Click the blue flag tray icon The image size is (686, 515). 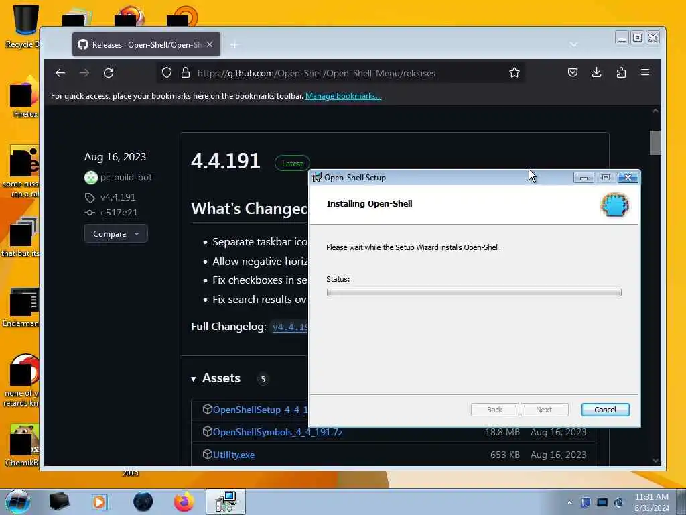tap(586, 502)
